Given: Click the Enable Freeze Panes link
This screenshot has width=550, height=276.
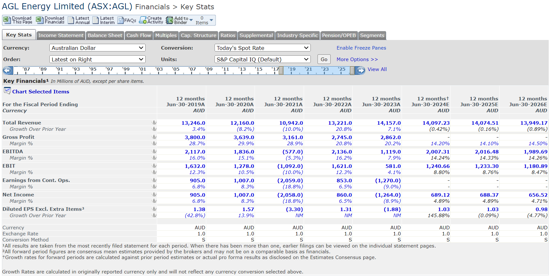Looking at the screenshot, I should [361, 48].
